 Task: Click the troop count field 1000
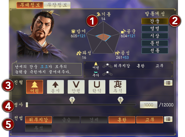tap(148, 105)
